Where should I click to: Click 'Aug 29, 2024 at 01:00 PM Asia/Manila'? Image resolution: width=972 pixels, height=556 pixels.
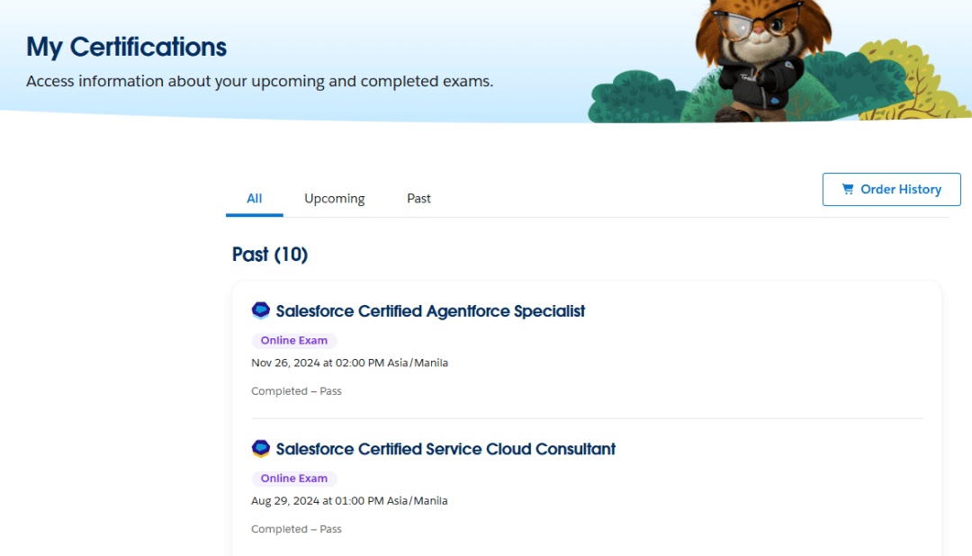[x=349, y=501]
